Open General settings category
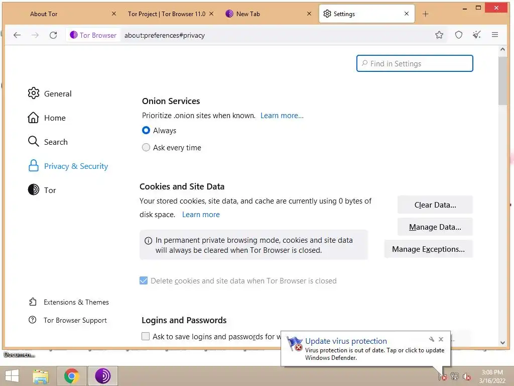Image resolution: width=514 pixels, height=386 pixels. coord(58,93)
